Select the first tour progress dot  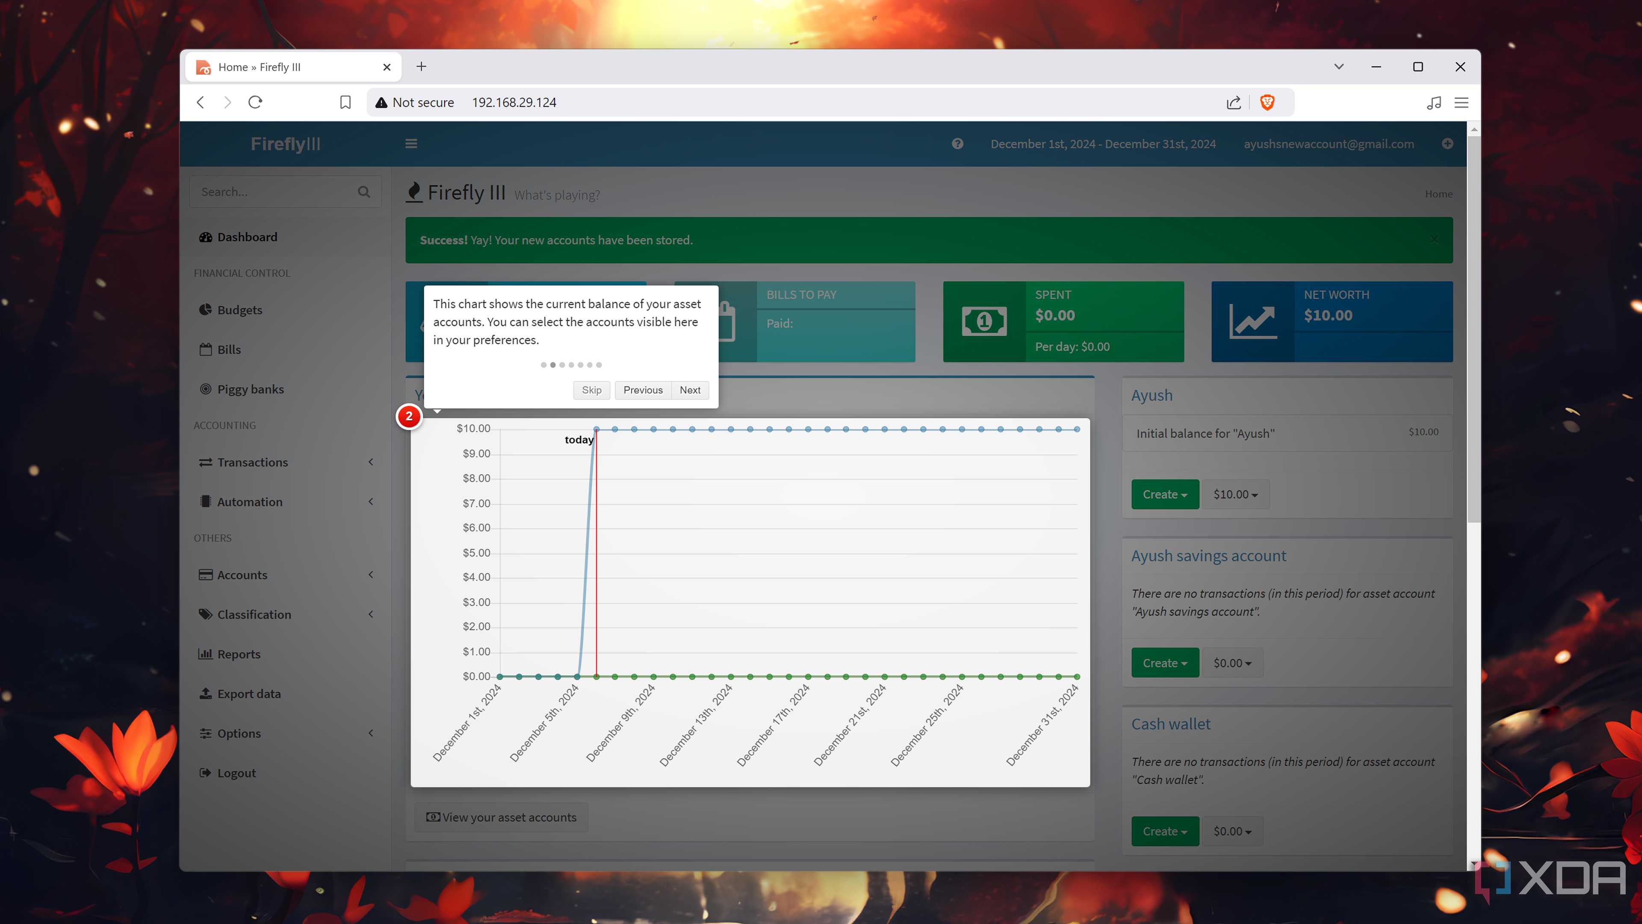point(543,365)
